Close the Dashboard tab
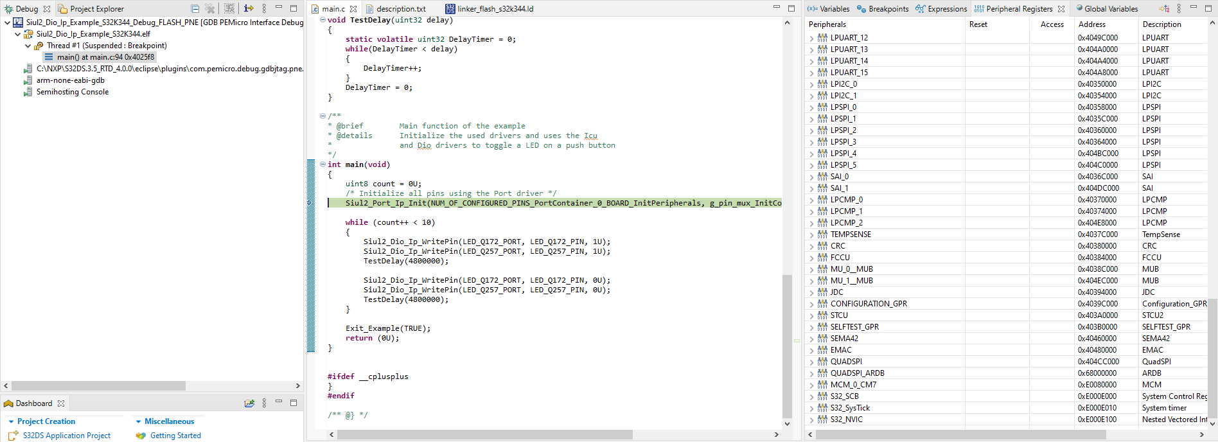This screenshot has width=1218, height=442. click(x=61, y=403)
